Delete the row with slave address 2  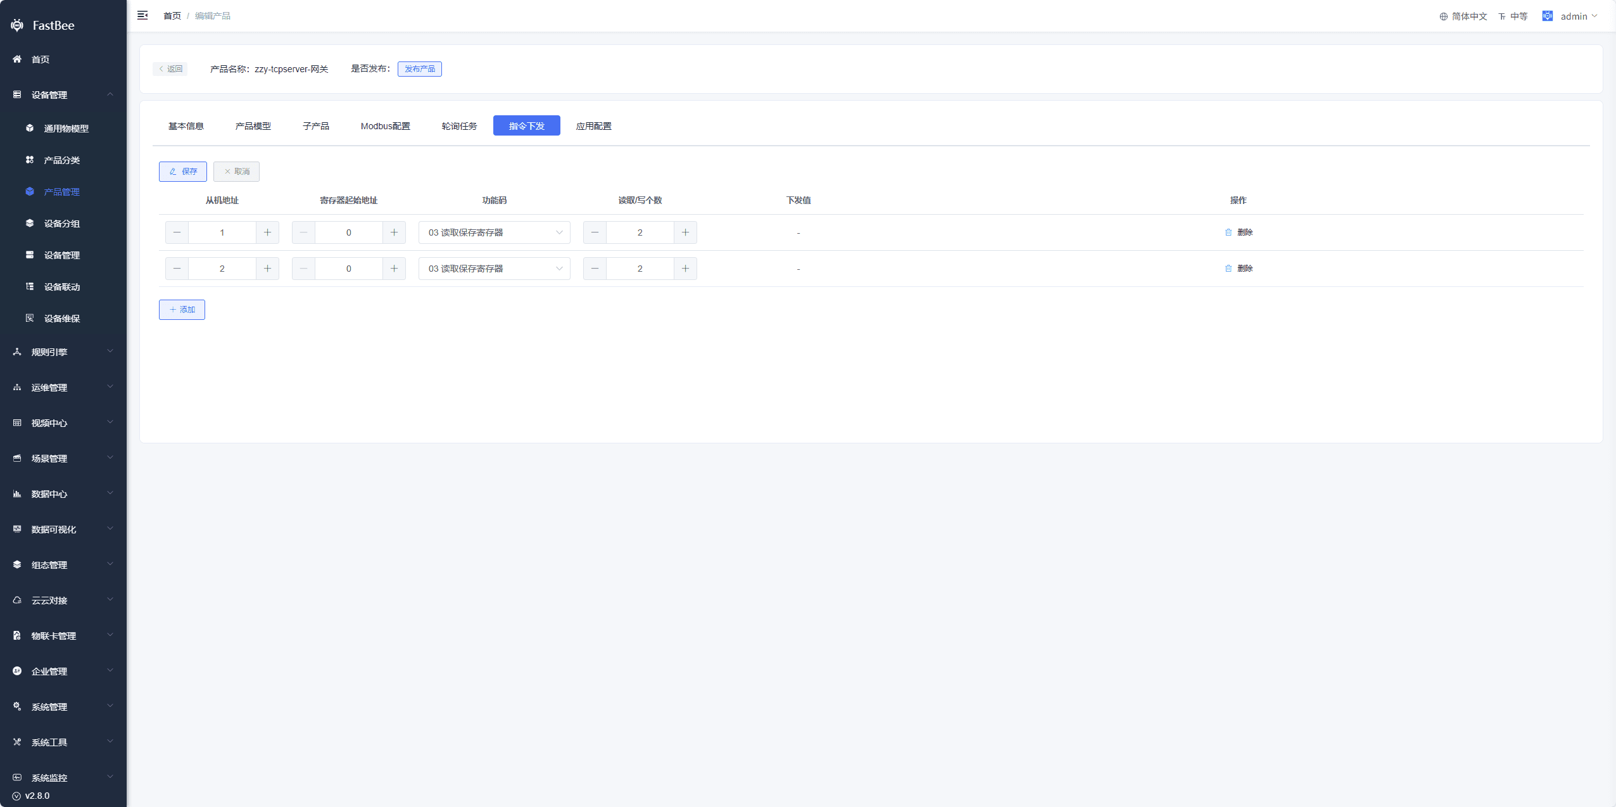click(1239, 269)
